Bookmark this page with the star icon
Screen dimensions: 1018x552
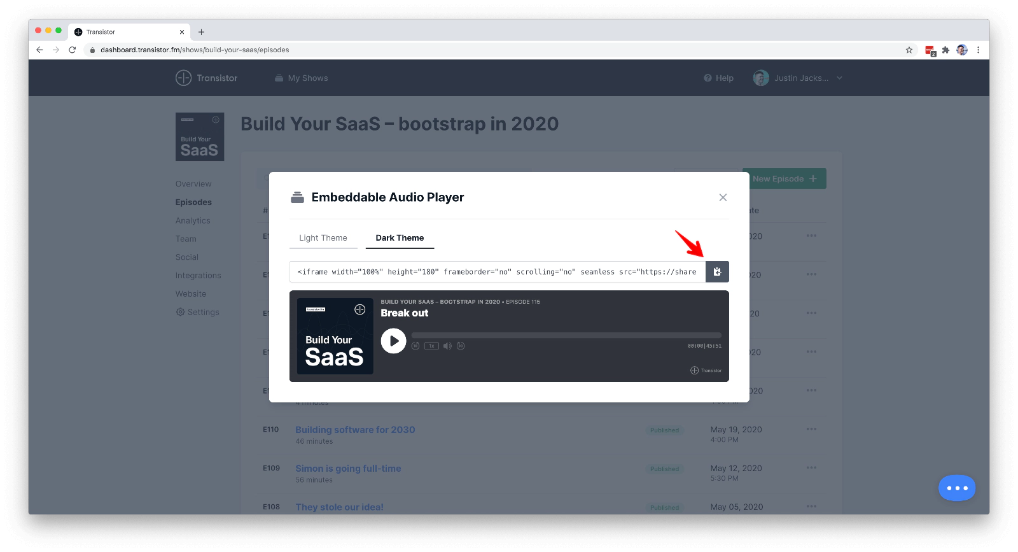click(909, 50)
